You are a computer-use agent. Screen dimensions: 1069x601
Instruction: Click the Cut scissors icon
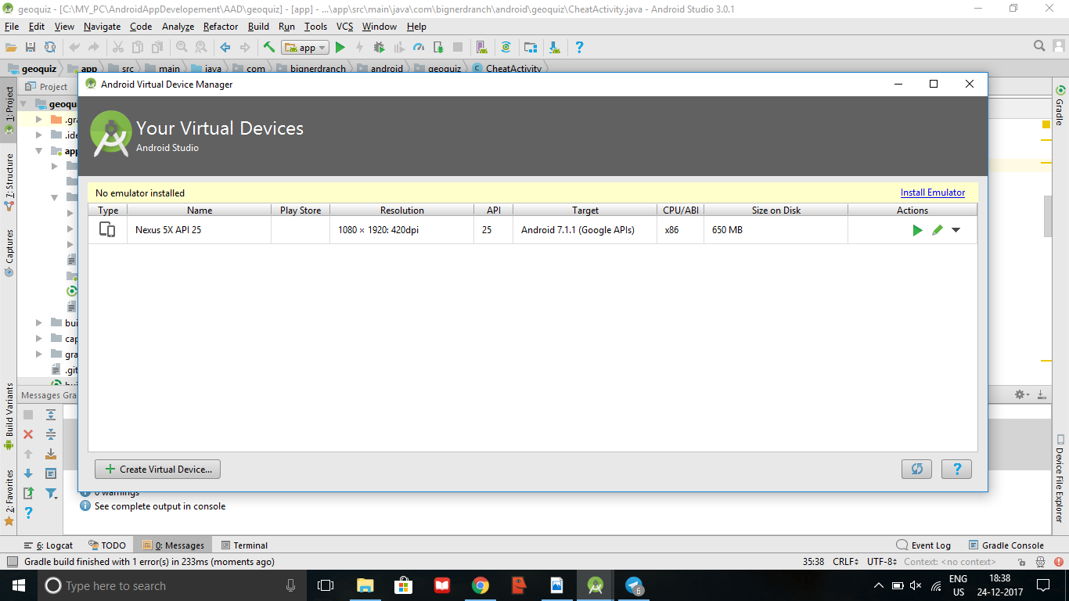click(x=118, y=48)
